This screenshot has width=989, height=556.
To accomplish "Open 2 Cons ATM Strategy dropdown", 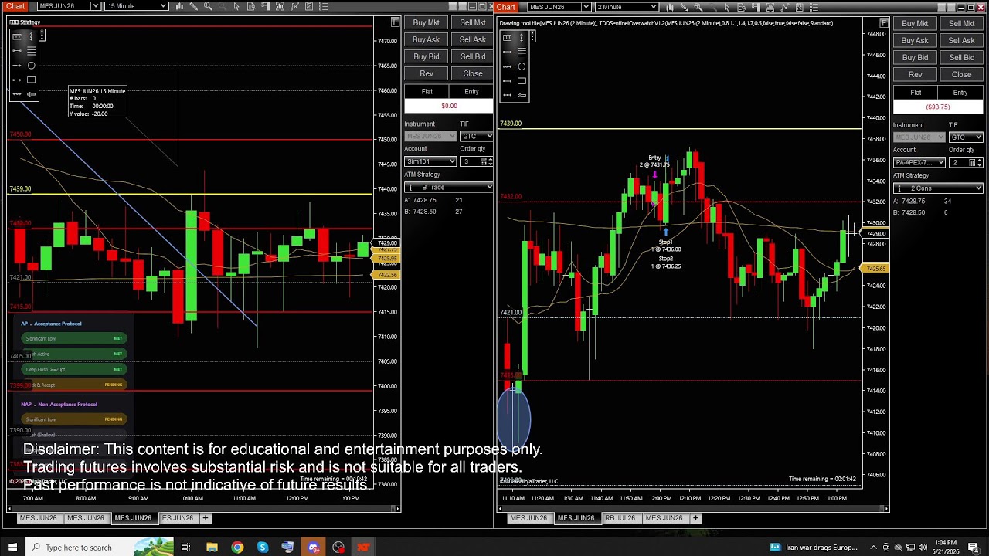I will [938, 188].
